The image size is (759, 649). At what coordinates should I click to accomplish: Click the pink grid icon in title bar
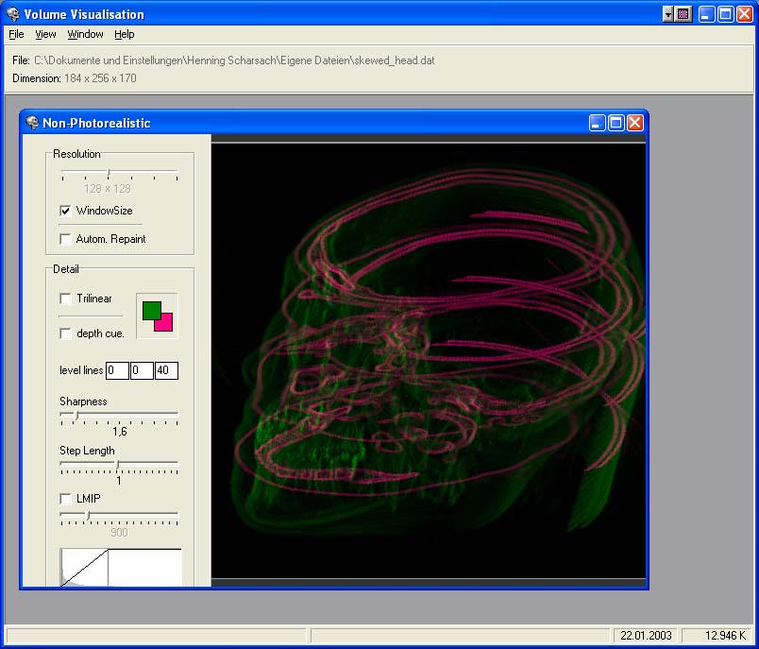(683, 14)
